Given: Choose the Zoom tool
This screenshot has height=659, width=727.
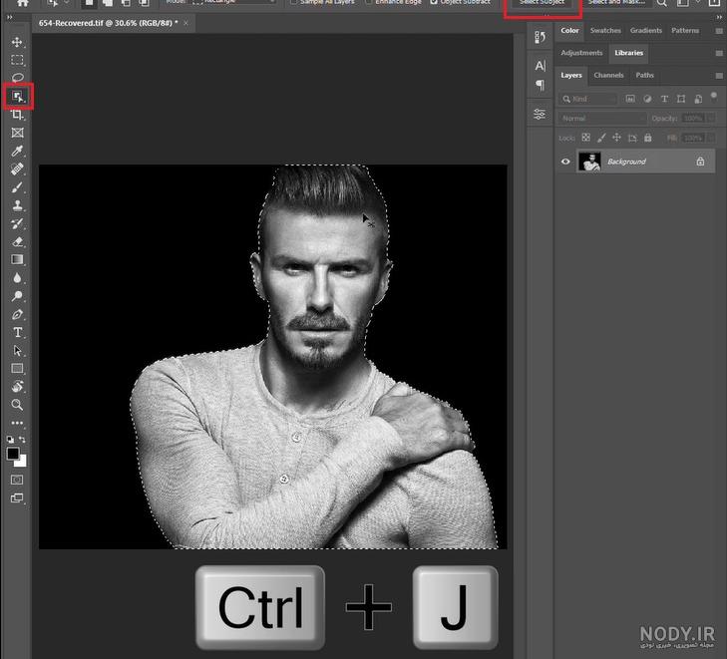Looking at the screenshot, I should [x=17, y=405].
